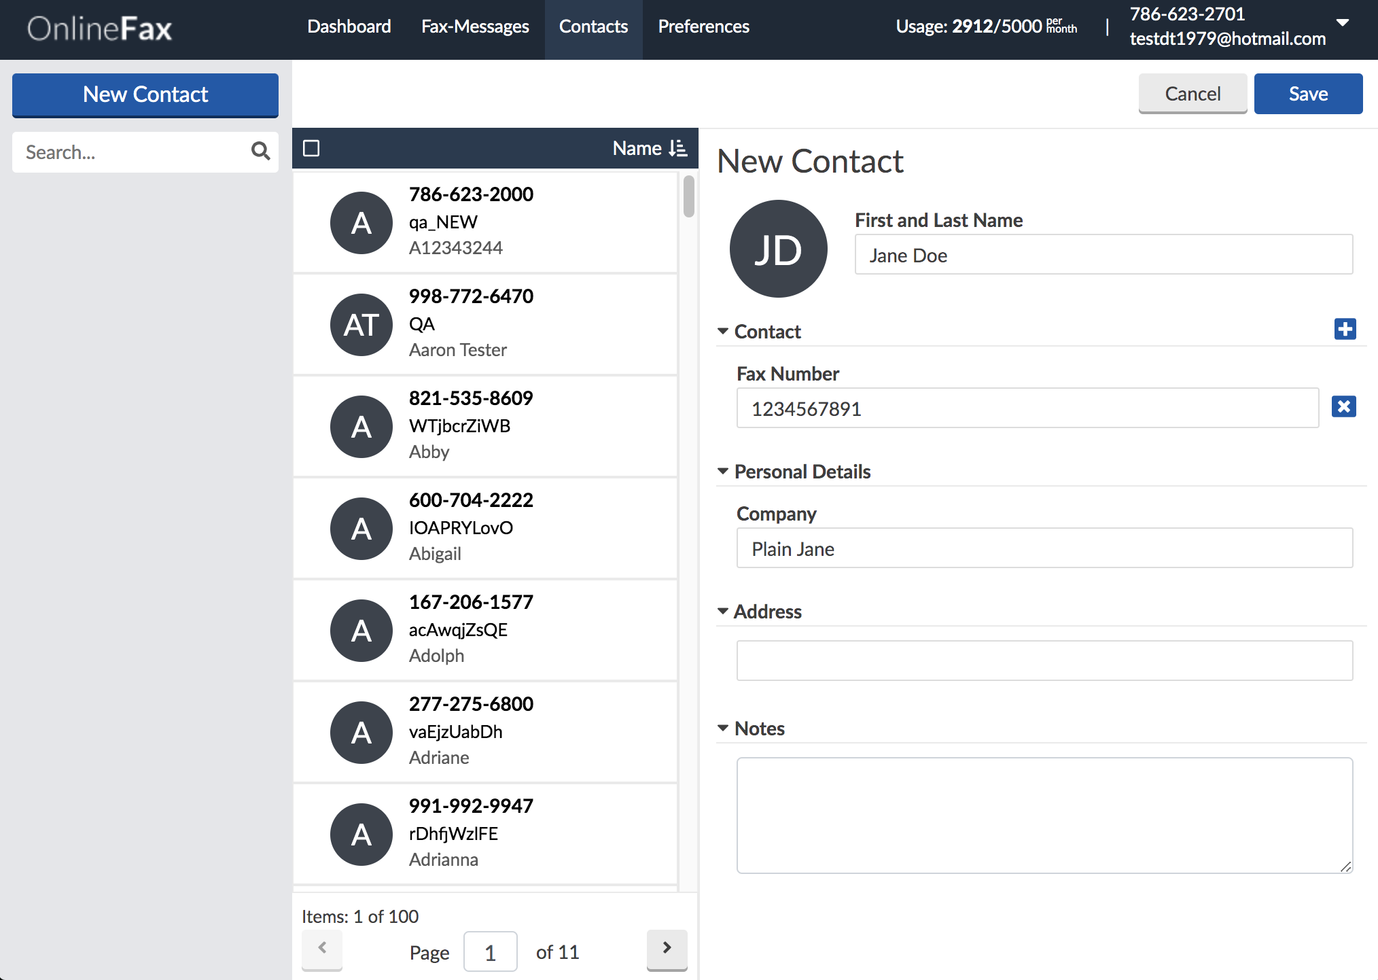Image resolution: width=1378 pixels, height=980 pixels.
Task: Open the Fax-Messages tab
Action: (x=475, y=27)
